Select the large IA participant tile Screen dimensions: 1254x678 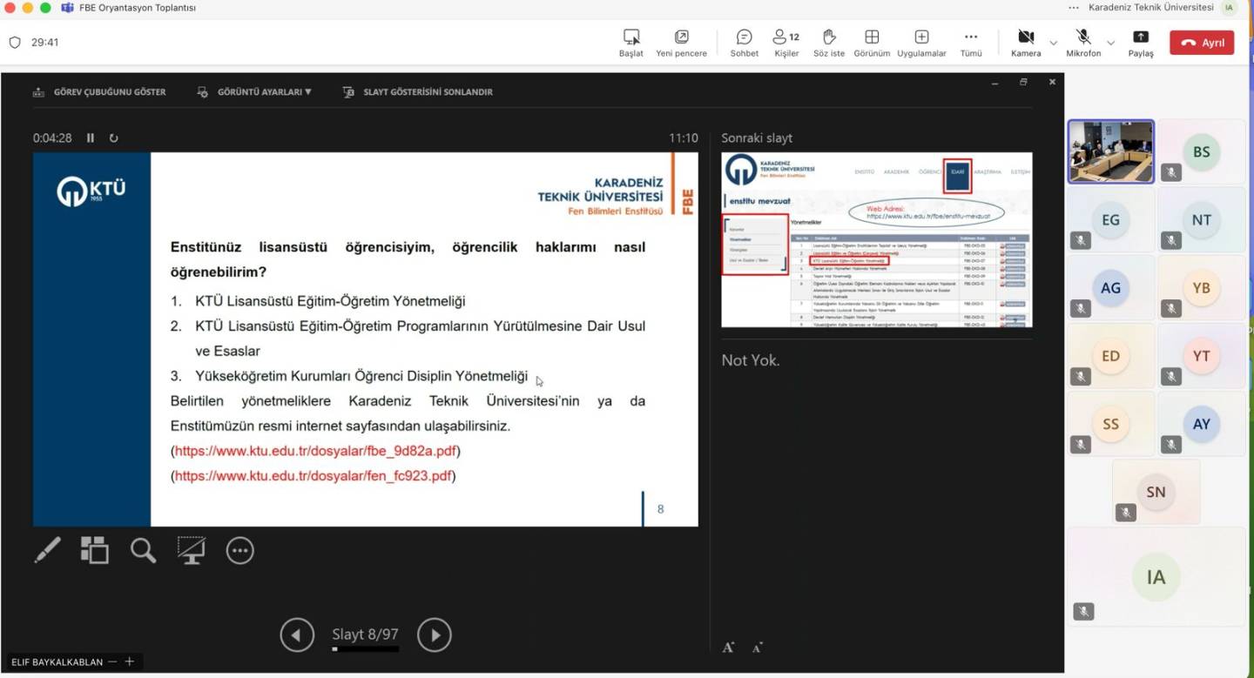(1156, 576)
